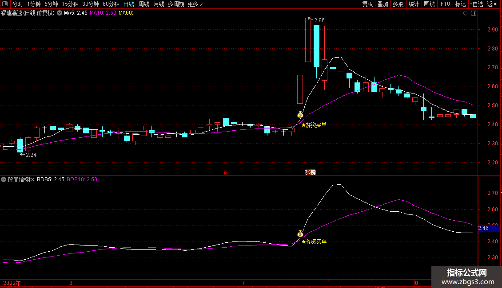Select the 1分钟 period tab
This screenshot has height=288, width=502.
[34, 4]
